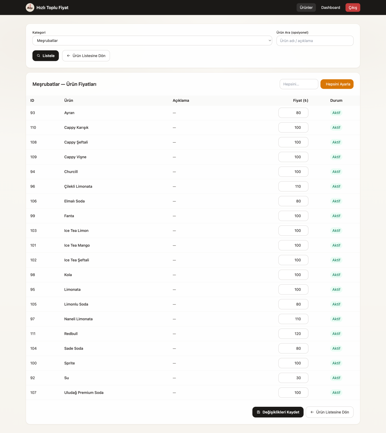Click the magnifier icon on the Listele button
Screen dimensions: 386x433
pos(38,56)
